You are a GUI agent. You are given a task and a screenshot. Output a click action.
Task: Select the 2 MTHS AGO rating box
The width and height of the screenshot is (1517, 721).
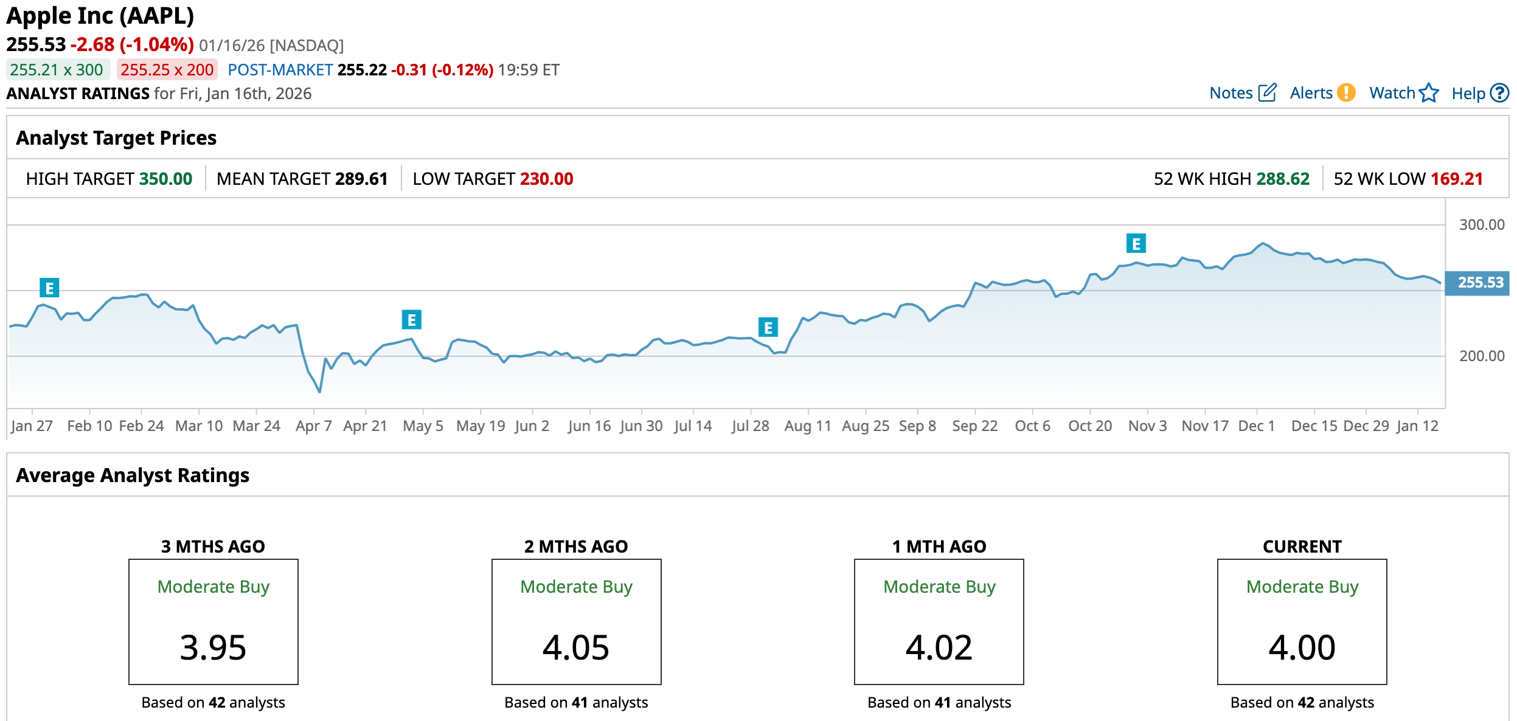point(576,621)
